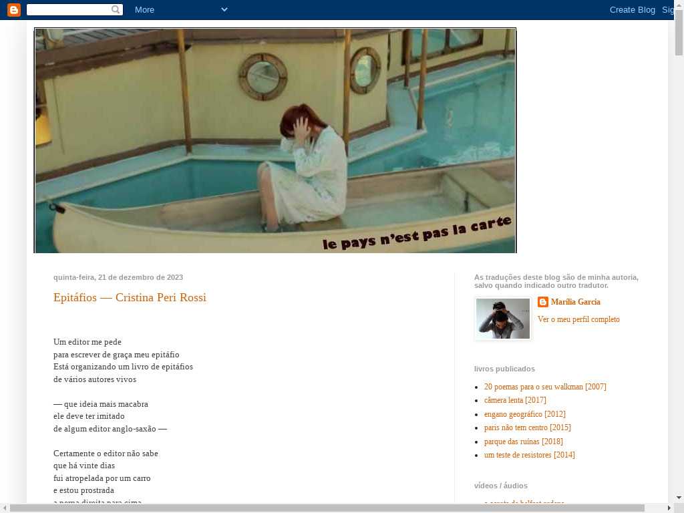Open câmera lenta [2017] link
The width and height of the screenshot is (684, 513).
click(515, 400)
